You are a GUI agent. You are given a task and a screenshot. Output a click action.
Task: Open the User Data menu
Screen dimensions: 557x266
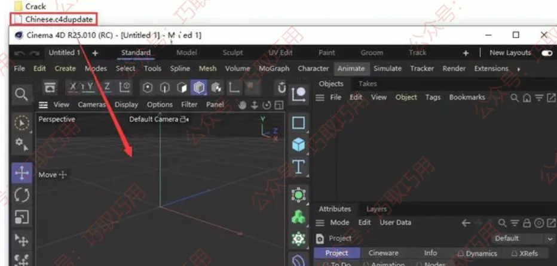click(396, 222)
